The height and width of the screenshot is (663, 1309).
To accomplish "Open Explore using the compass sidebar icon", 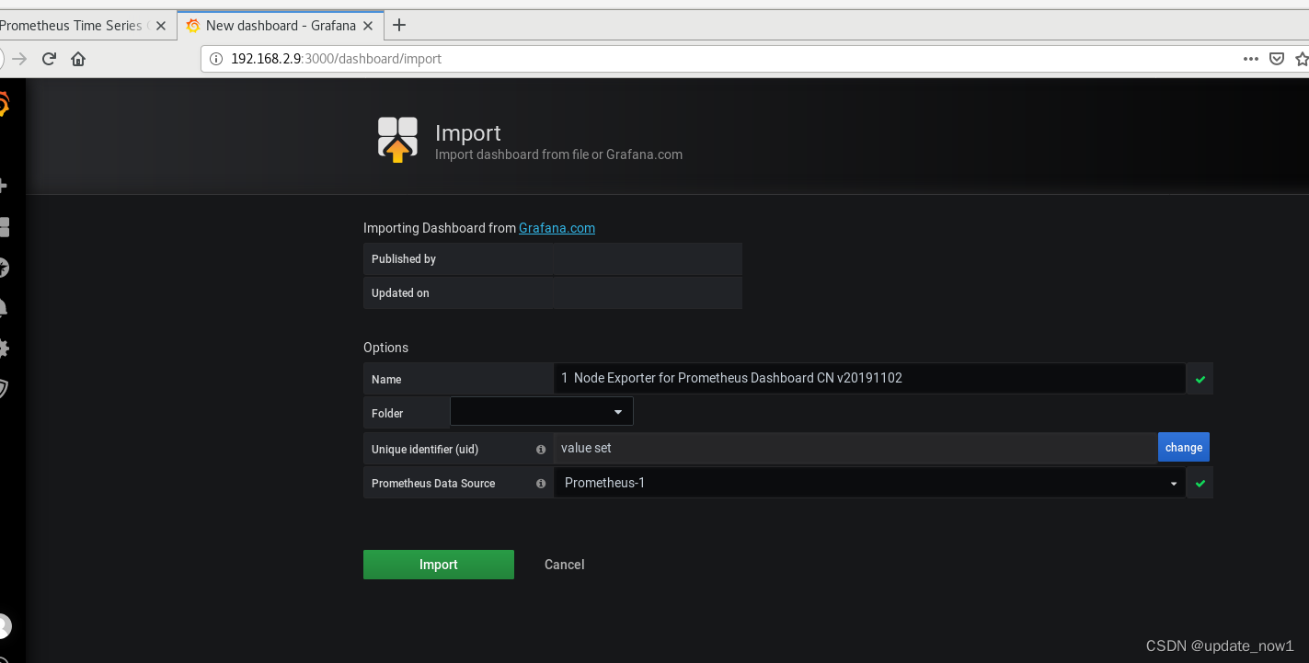I will click(x=4, y=267).
